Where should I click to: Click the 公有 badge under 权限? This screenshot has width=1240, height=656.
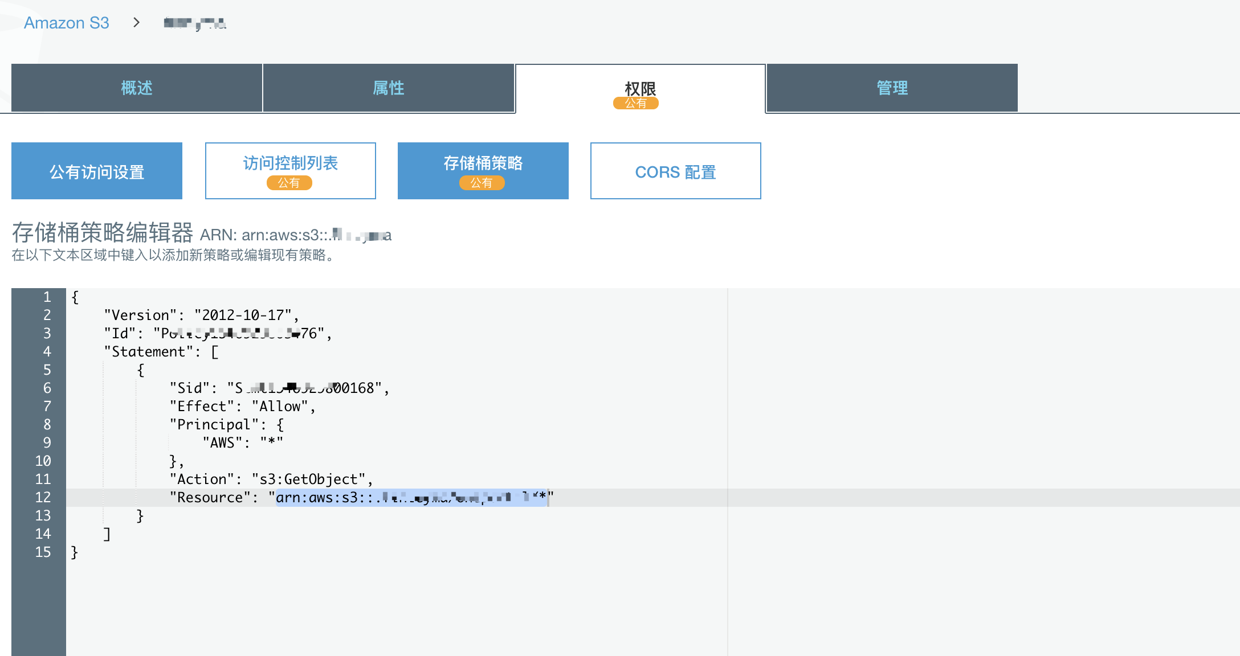click(x=635, y=103)
